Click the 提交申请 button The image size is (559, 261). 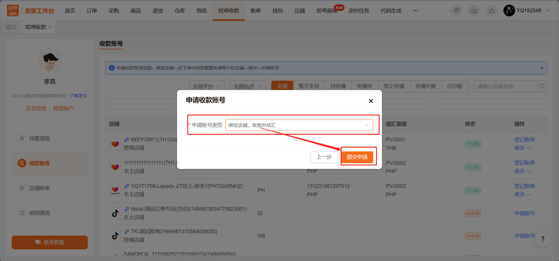click(357, 157)
